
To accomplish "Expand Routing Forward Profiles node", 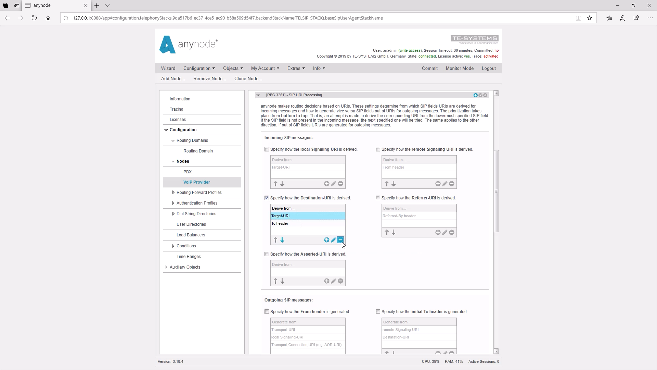I will [x=173, y=193].
